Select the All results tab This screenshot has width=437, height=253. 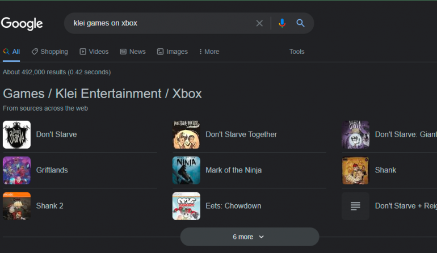click(11, 52)
